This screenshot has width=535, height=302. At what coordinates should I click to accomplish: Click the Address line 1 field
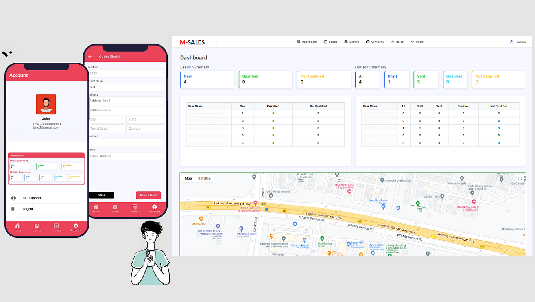click(126, 101)
